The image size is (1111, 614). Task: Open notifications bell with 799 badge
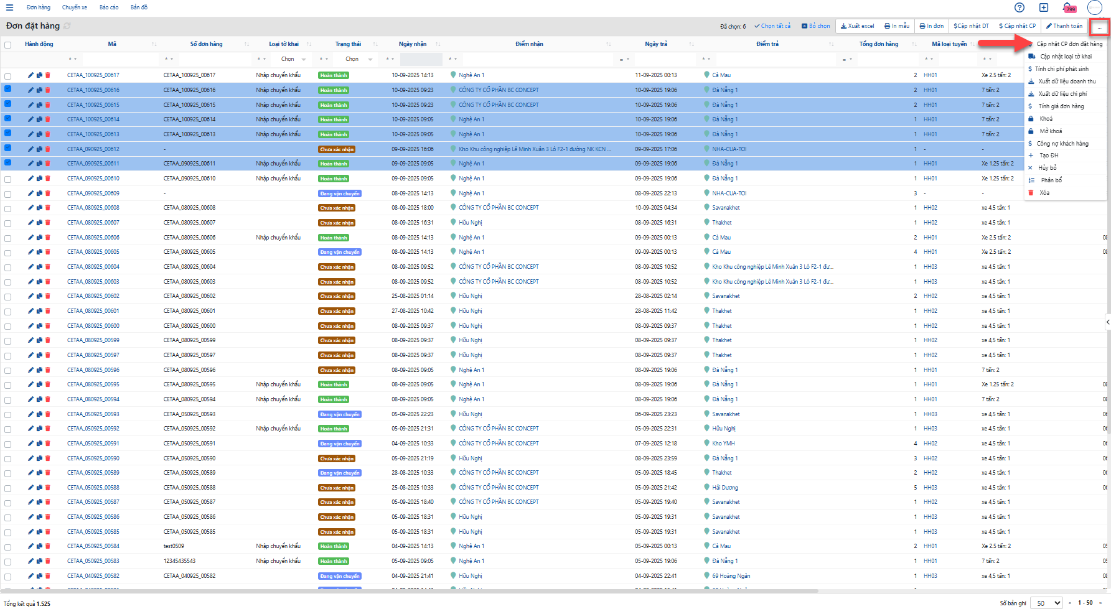[1067, 7]
